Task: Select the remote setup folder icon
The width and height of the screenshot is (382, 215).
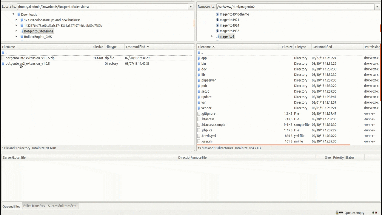Action: click(199, 91)
